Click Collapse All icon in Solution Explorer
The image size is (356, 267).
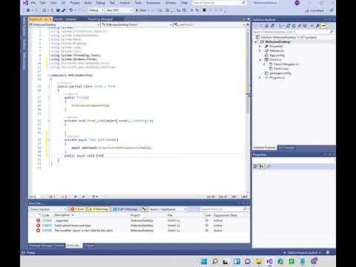pos(299,26)
